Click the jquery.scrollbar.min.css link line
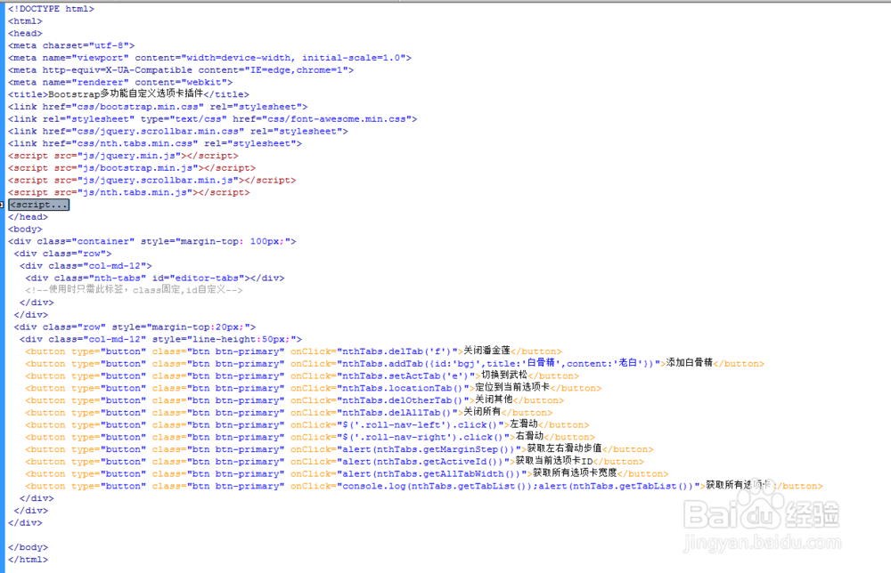Viewport: 891px width, 573px height. click(x=178, y=131)
